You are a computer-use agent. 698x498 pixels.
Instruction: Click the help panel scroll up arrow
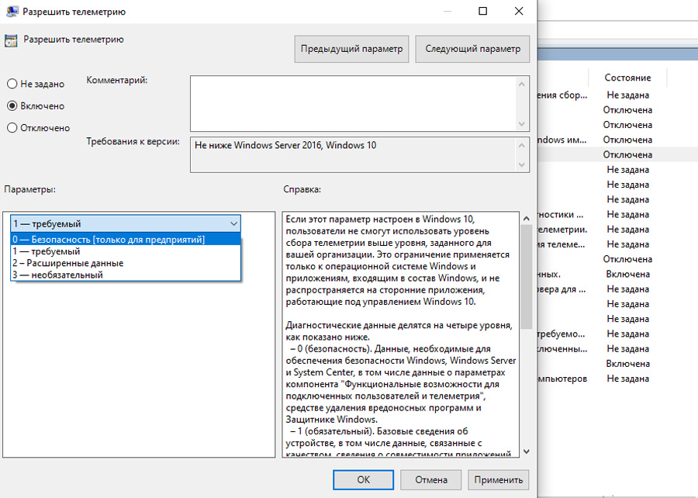[x=526, y=219]
